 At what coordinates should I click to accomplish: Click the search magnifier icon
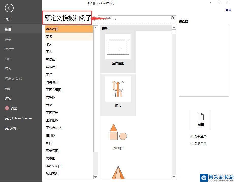(173, 18)
